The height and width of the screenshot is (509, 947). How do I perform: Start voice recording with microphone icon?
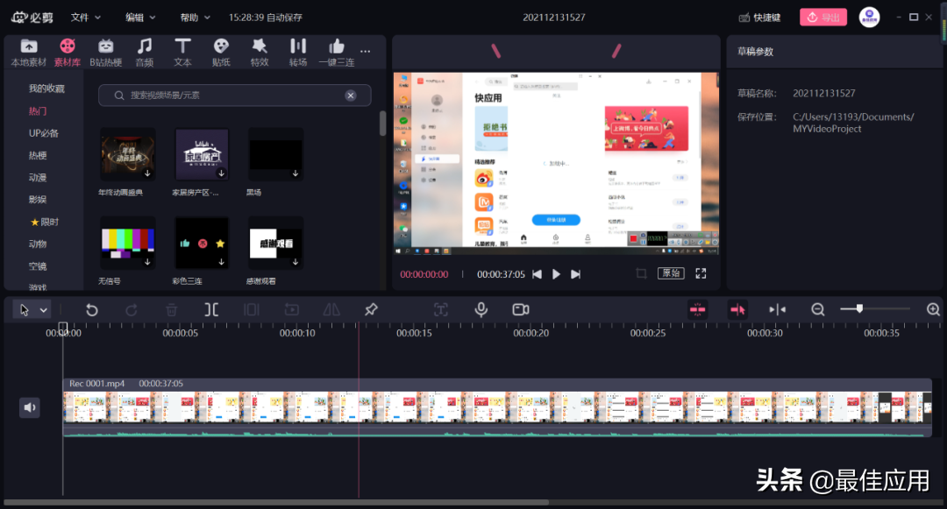481,310
